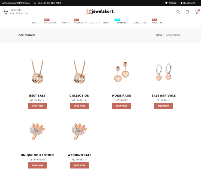The height and width of the screenshot is (173, 201).
Task: Click the jewelskart logo
Action: pyautogui.click(x=100, y=12)
